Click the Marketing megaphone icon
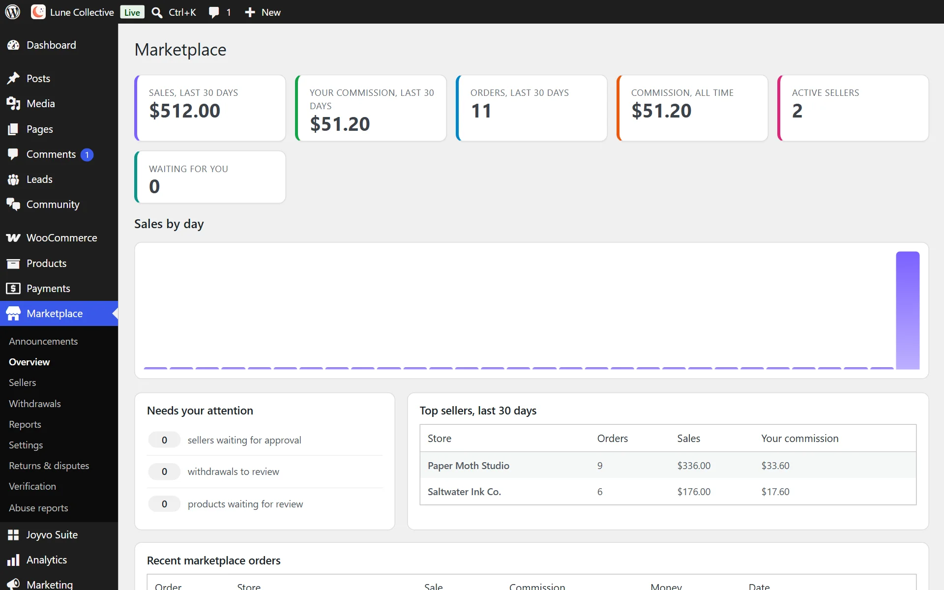The width and height of the screenshot is (944, 590). 13,585
